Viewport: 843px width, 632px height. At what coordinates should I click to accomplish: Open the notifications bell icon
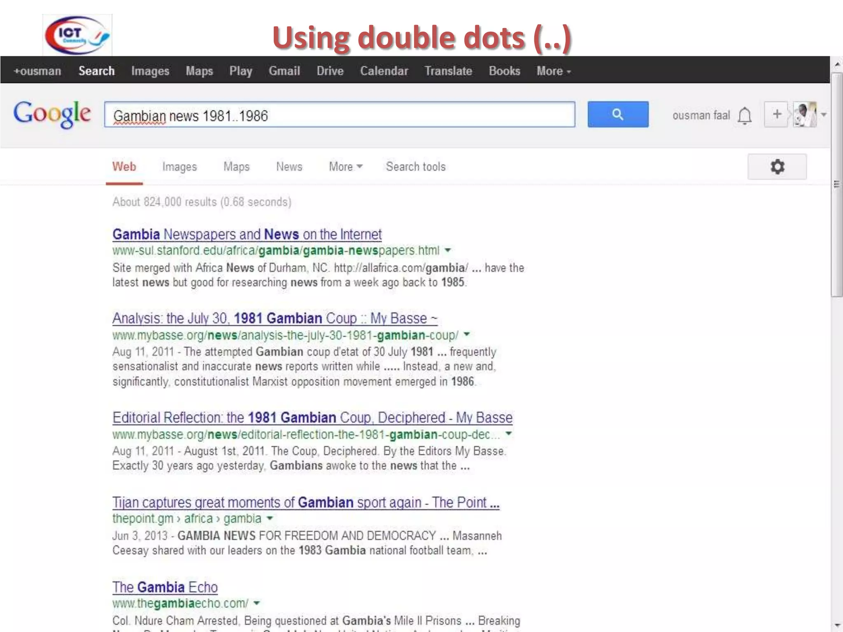click(744, 116)
